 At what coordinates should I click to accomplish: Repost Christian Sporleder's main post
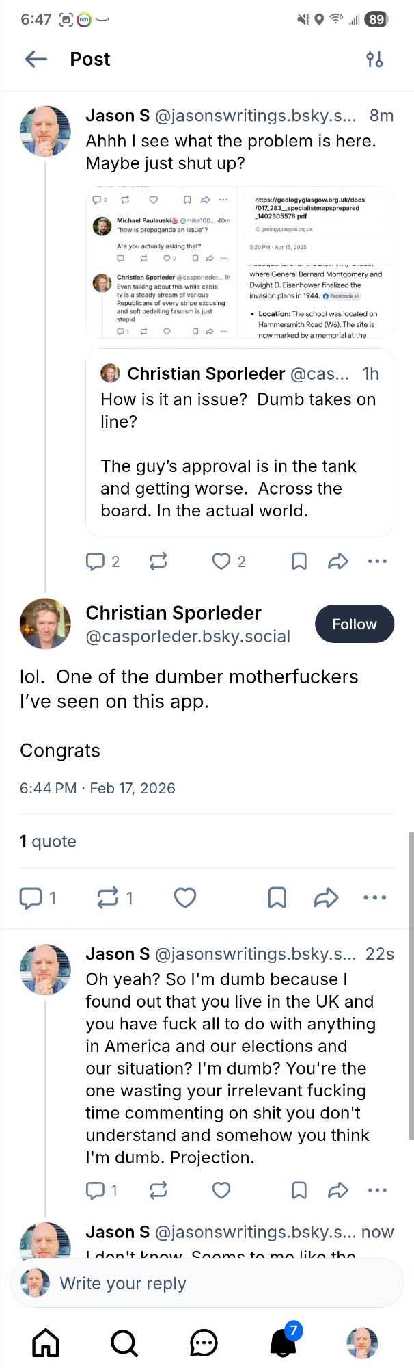107,897
